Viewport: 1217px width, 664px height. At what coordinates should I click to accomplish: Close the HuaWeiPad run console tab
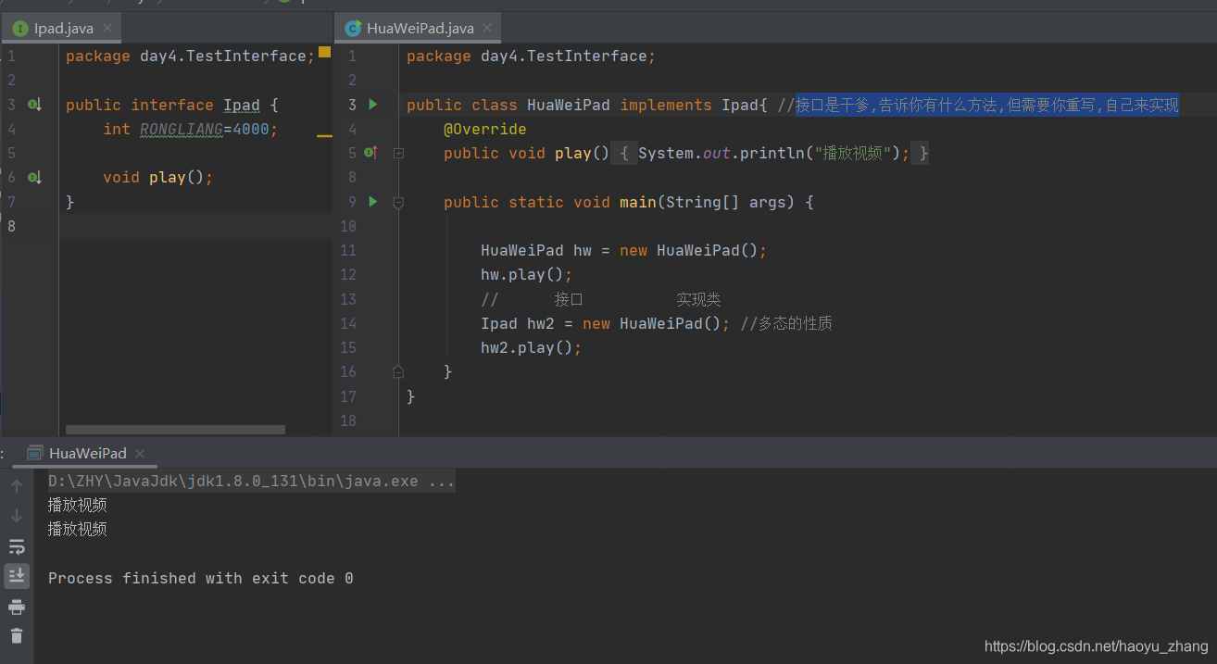click(140, 454)
